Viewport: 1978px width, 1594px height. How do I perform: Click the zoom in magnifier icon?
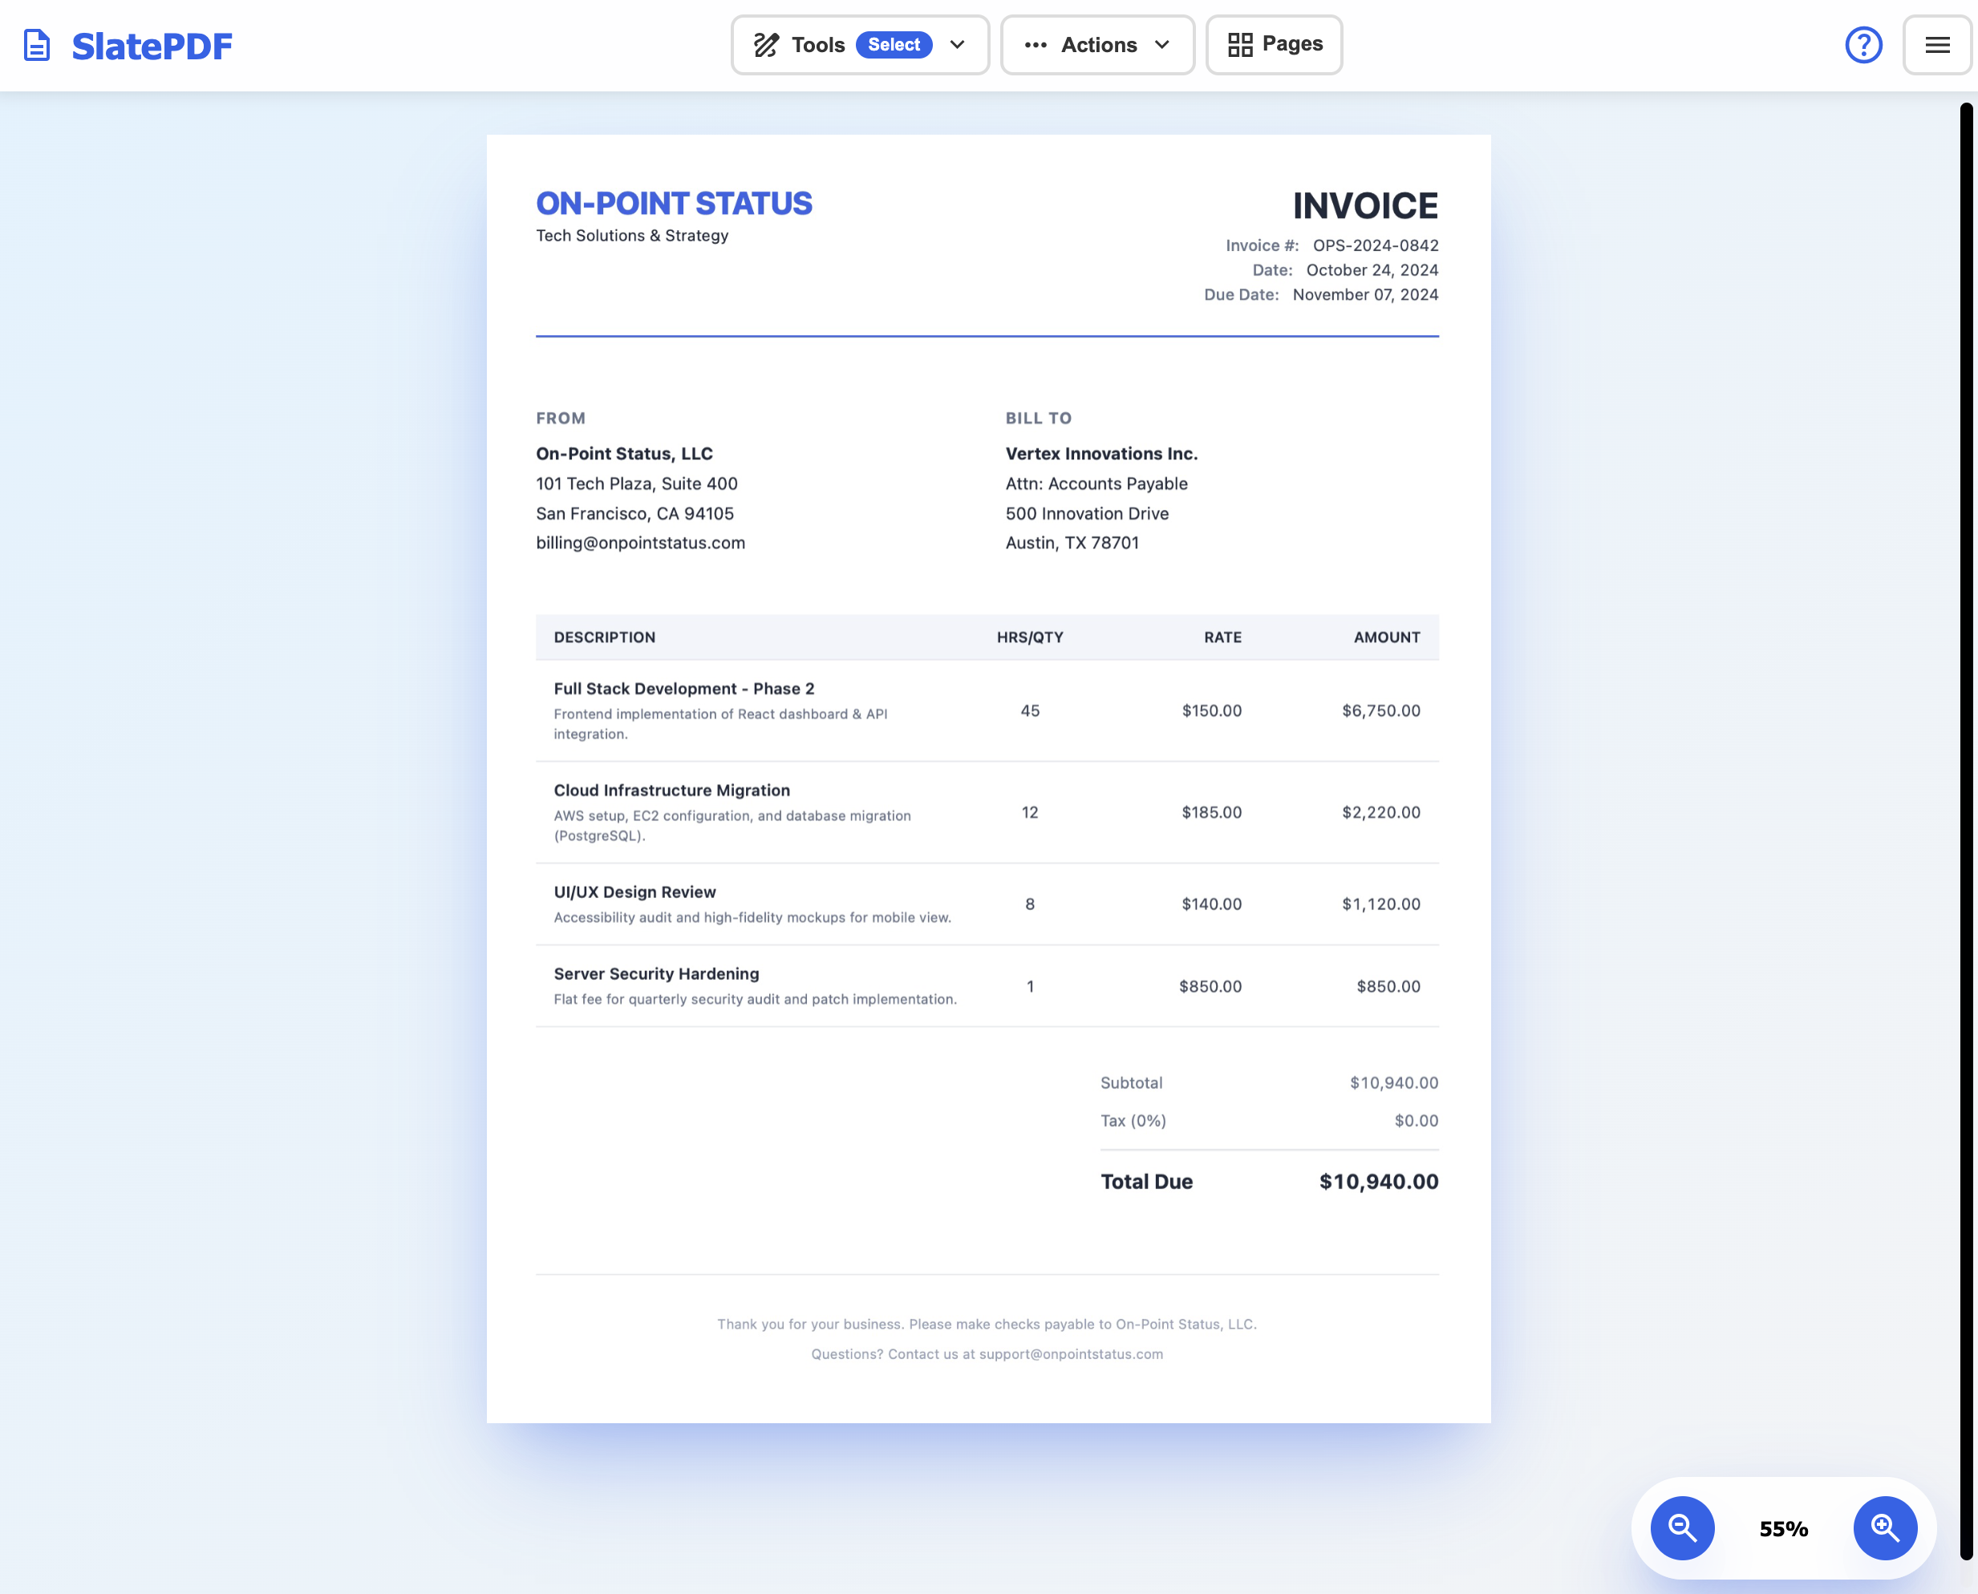(x=1885, y=1528)
